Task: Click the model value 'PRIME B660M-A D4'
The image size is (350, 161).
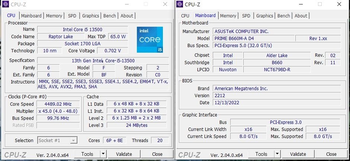Action: point(254,39)
